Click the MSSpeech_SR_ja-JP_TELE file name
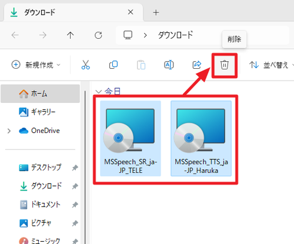 tap(131, 166)
